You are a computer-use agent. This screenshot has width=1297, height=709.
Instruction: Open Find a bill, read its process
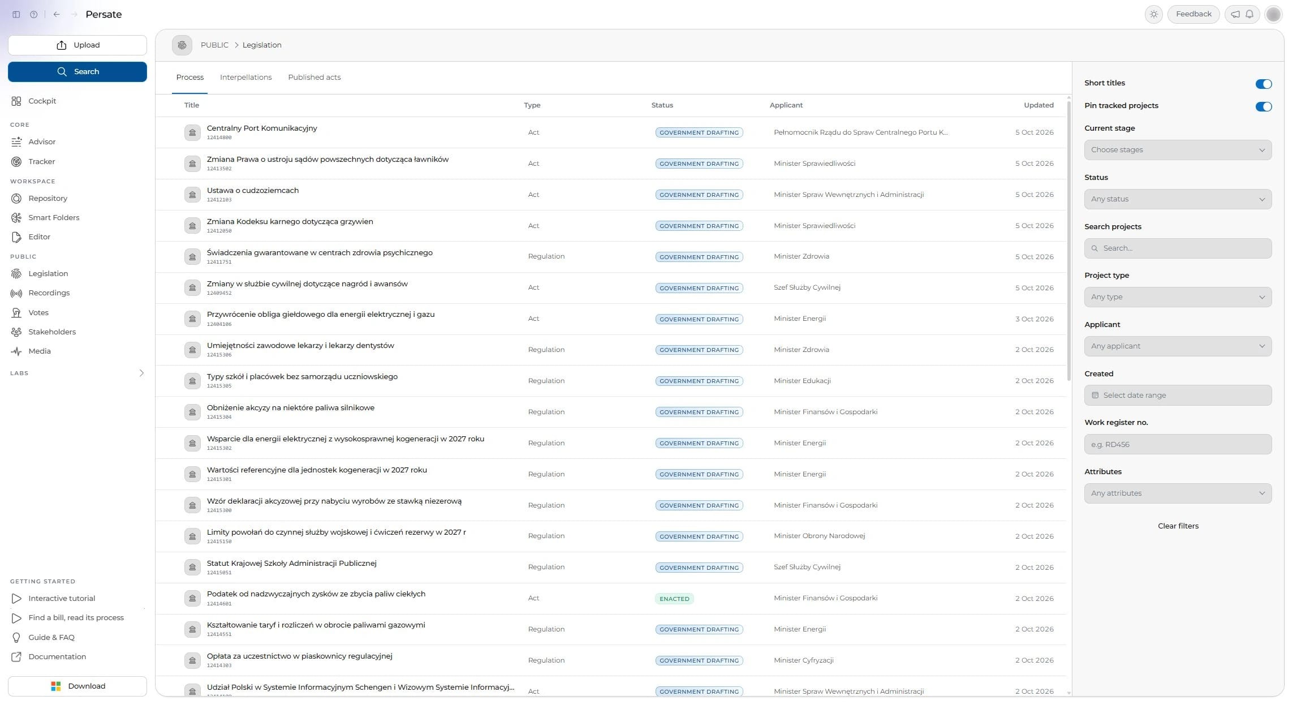(x=77, y=618)
